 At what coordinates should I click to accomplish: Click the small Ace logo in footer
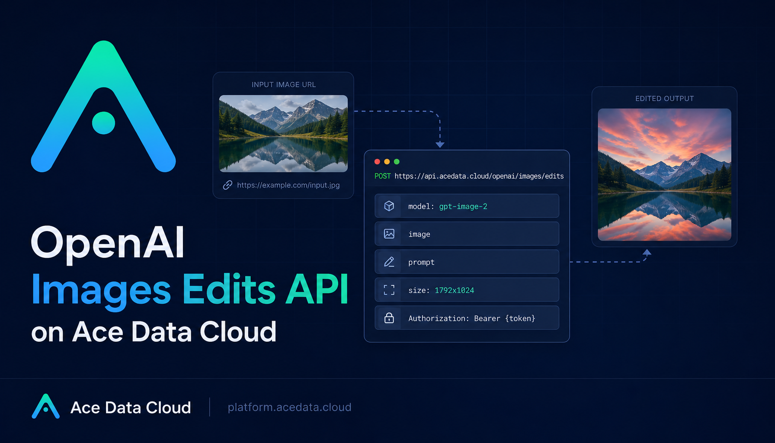45,406
